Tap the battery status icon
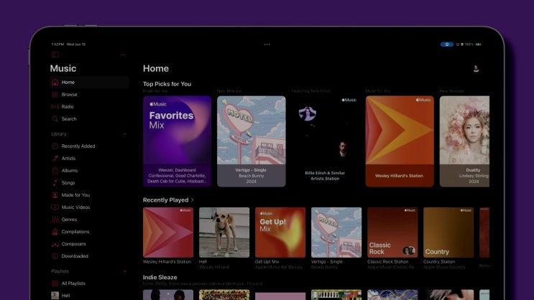The image size is (534, 300). coord(479,44)
